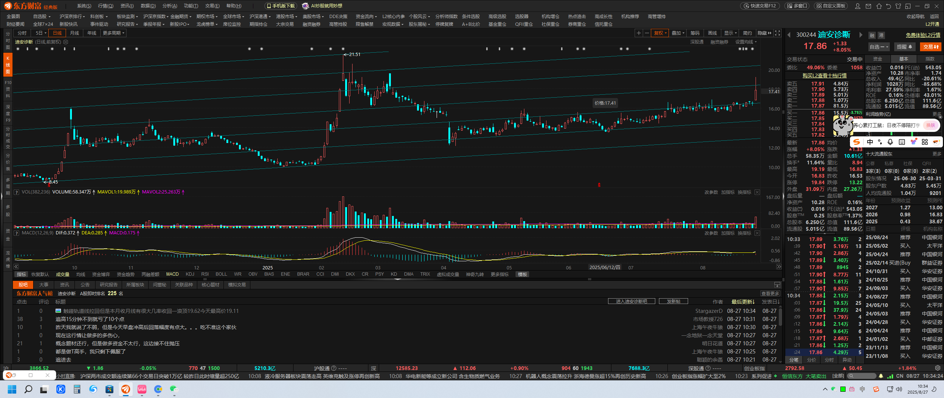
Task: Switch to 资金 tab in right panel
Action: 878,59
